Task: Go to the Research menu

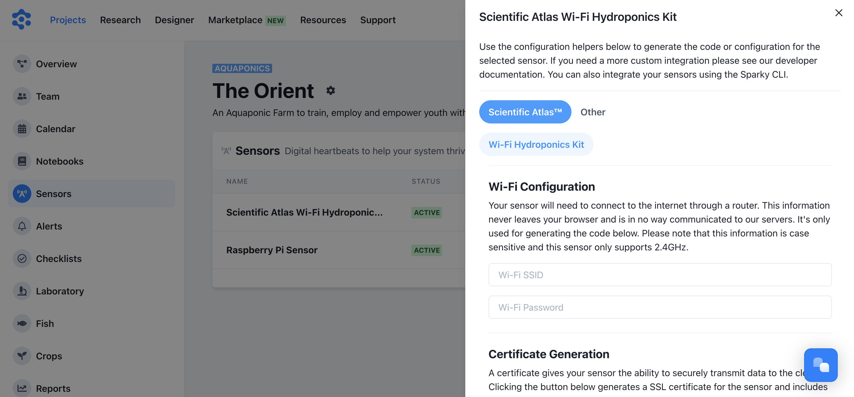Action: (120, 20)
